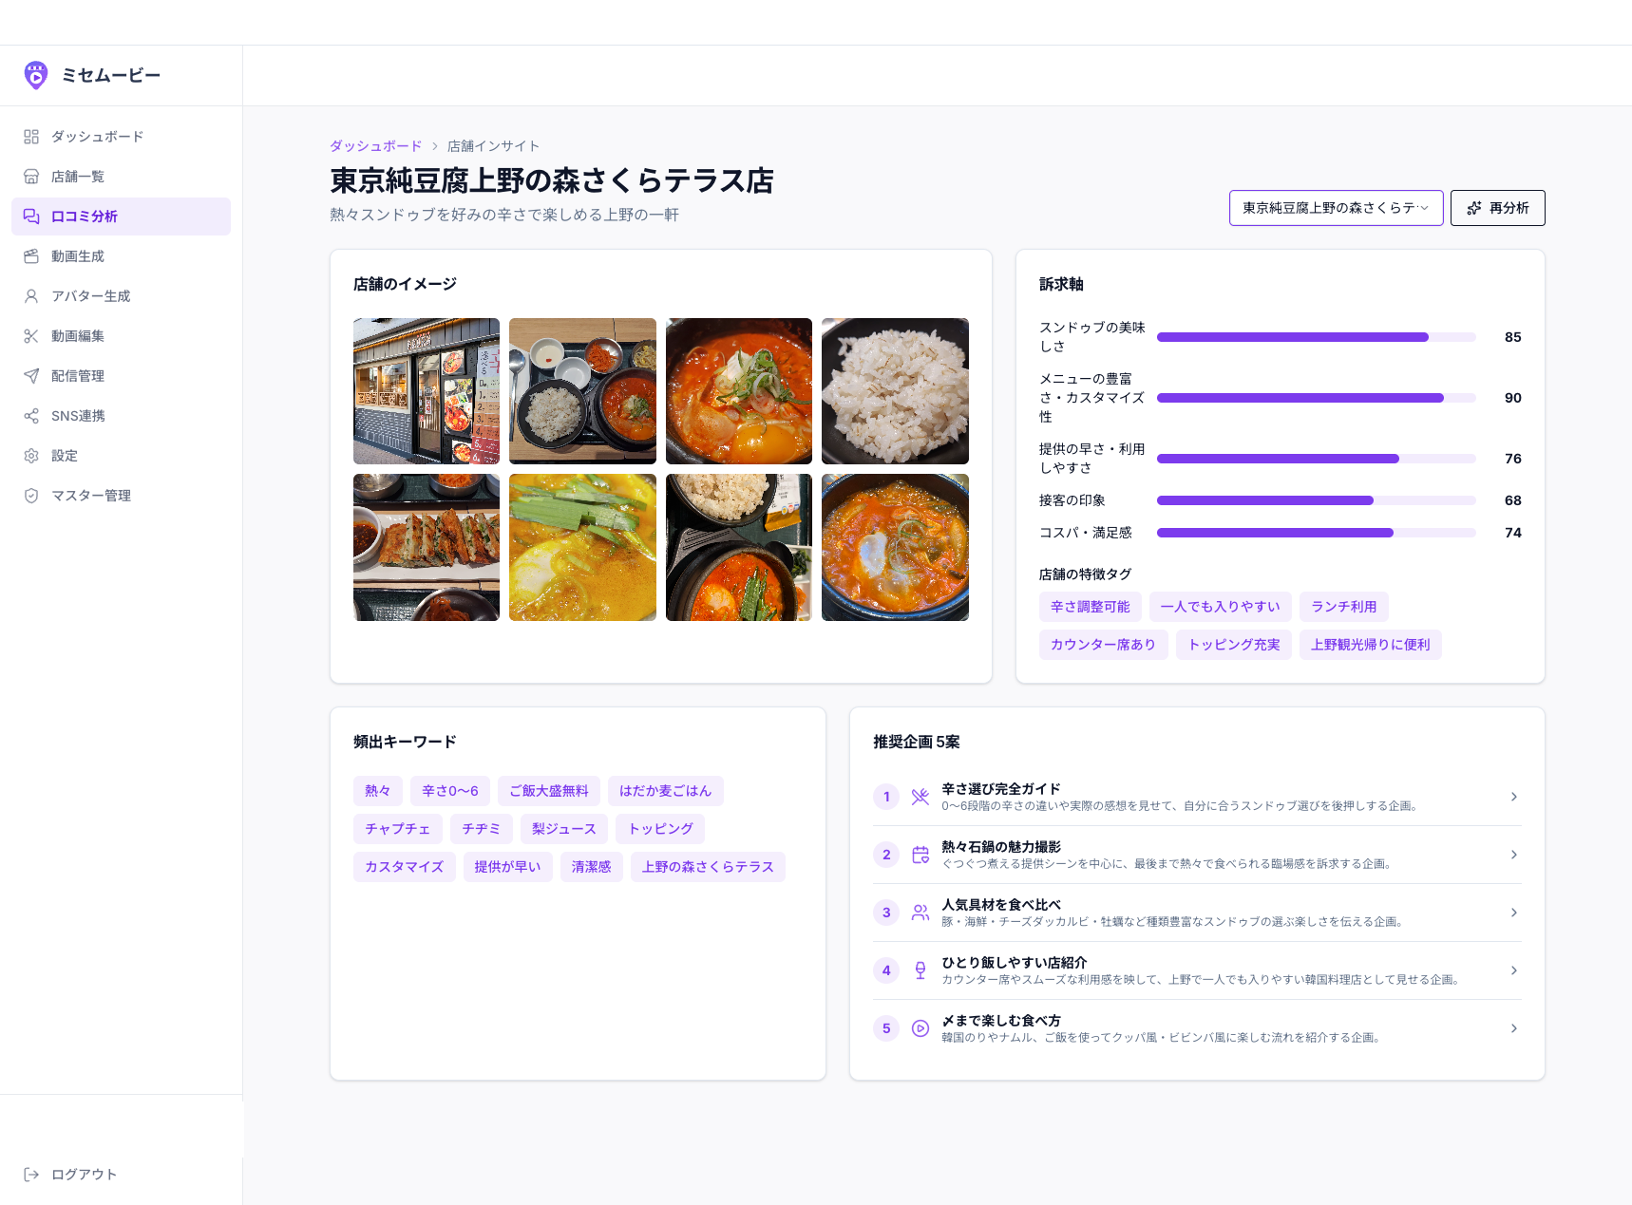Click number badge 5 in 推奨企画 list
Image resolution: width=1632 pixels, height=1205 pixels.
[x=886, y=1028]
